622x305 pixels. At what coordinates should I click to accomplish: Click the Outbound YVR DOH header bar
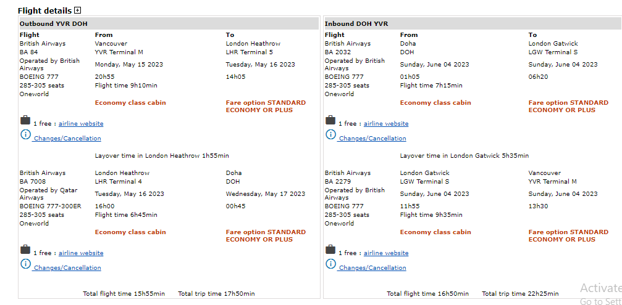(x=169, y=23)
